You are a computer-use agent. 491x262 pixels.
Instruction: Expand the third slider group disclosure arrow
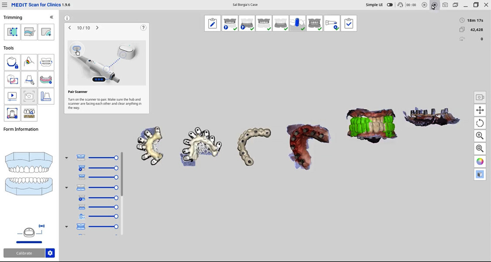66,226
